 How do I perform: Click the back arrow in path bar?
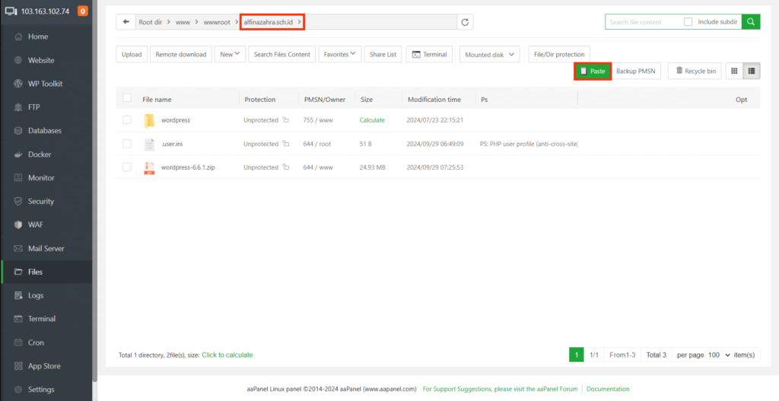point(126,23)
